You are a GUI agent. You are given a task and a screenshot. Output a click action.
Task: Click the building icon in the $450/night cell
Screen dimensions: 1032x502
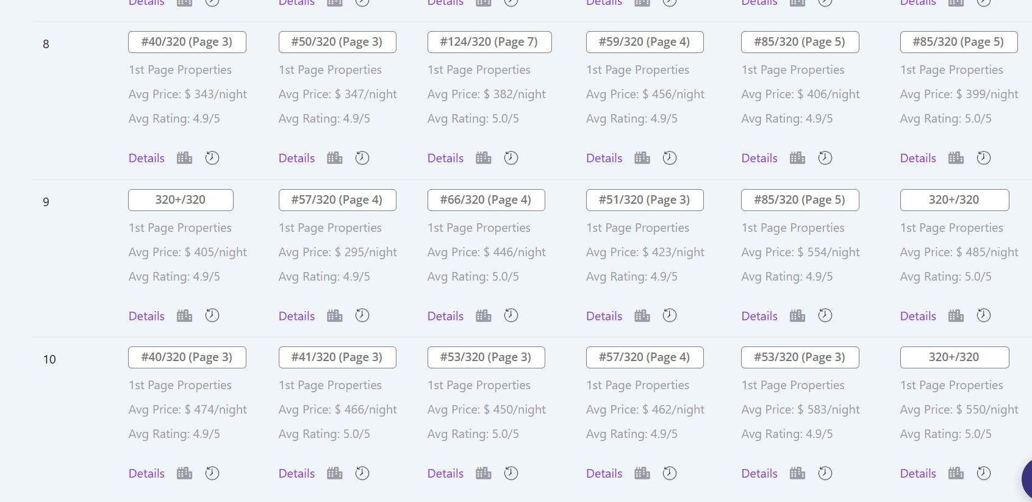coord(484,473)
